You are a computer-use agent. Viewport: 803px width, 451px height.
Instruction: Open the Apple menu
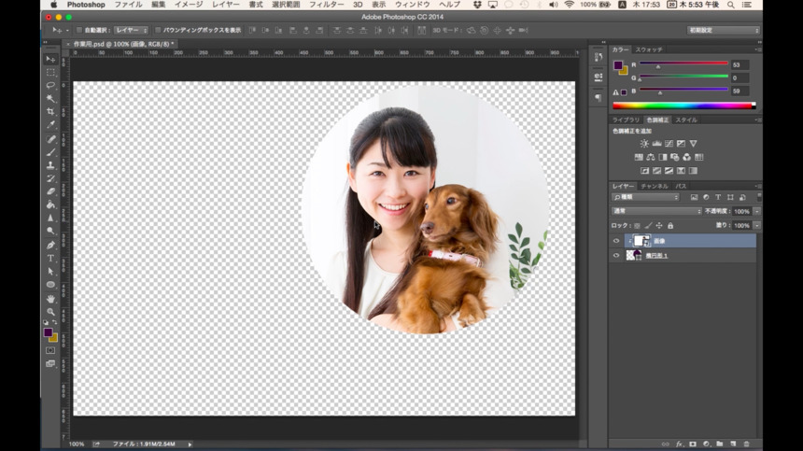[53, 5]
